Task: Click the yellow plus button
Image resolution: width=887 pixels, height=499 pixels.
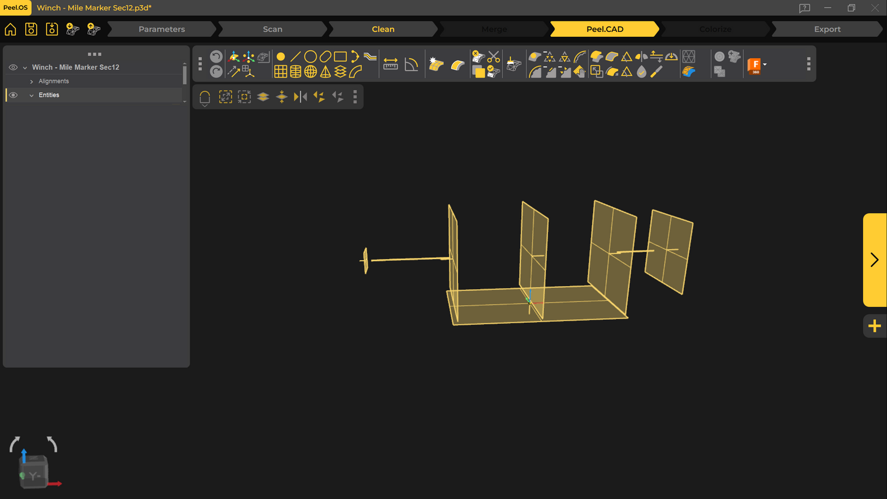Action: coord(874,326)
